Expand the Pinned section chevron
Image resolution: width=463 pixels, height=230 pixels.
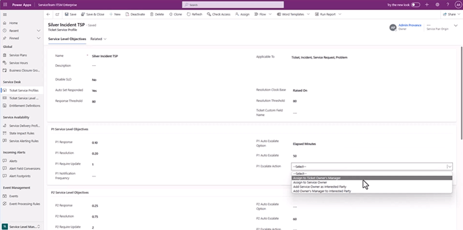pos(39,39)
